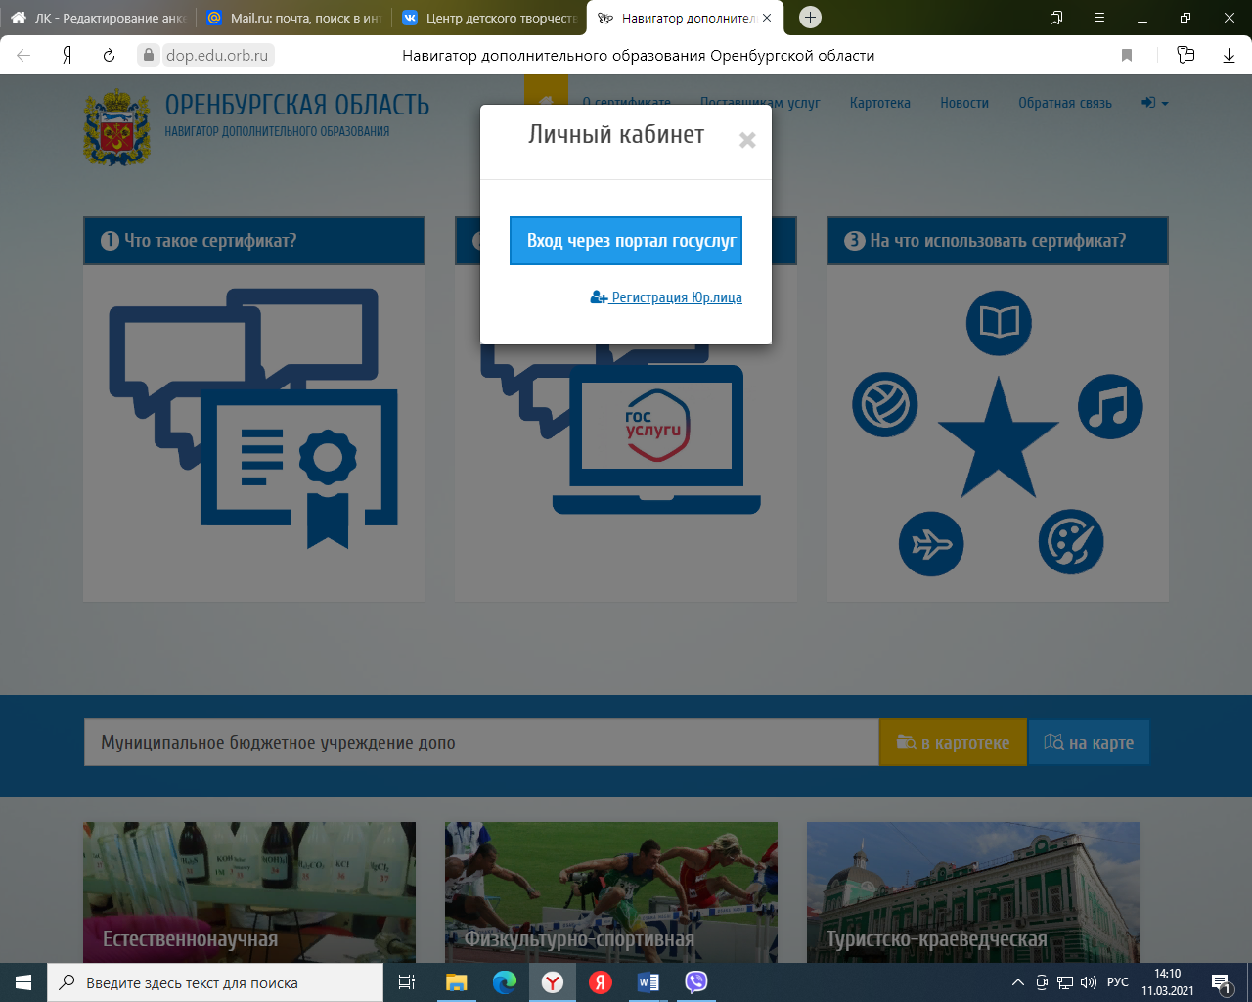Open the browser hamburger menu
This screenshot has width=1252, height=1002.
(x=1099, y=18)
